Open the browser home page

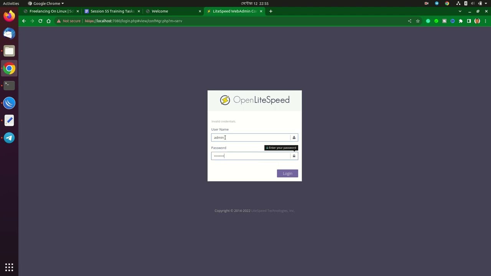click(x=49, y=21)
